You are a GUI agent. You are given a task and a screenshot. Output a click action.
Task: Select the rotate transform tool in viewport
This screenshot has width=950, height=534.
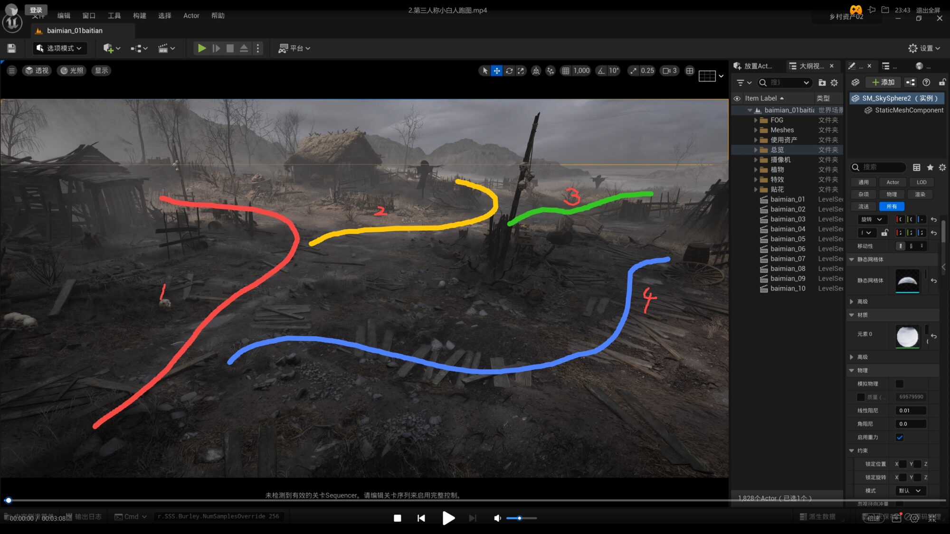(x=509, y=71)
